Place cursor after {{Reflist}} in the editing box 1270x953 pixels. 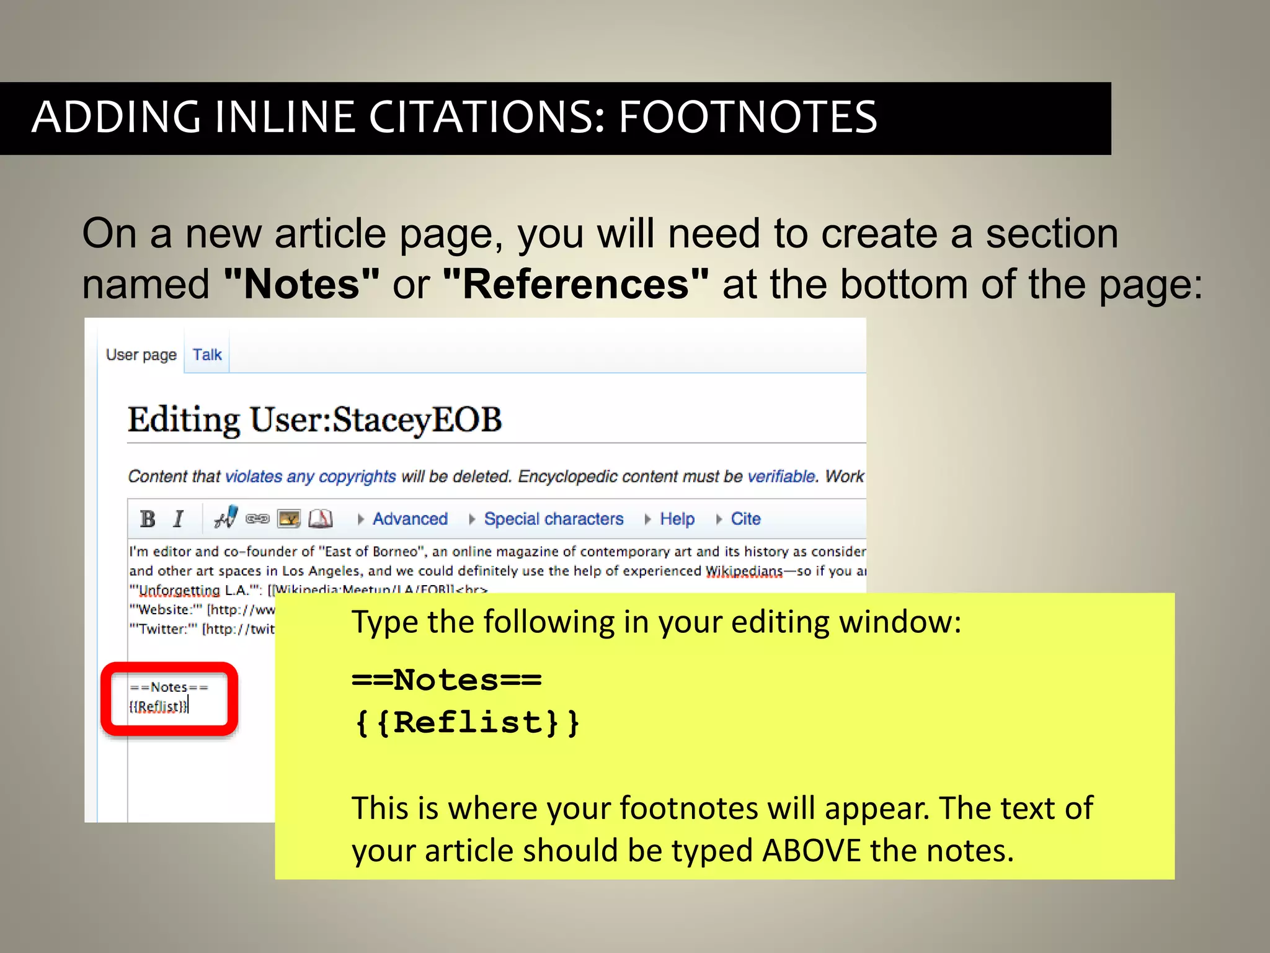(189, 706)
